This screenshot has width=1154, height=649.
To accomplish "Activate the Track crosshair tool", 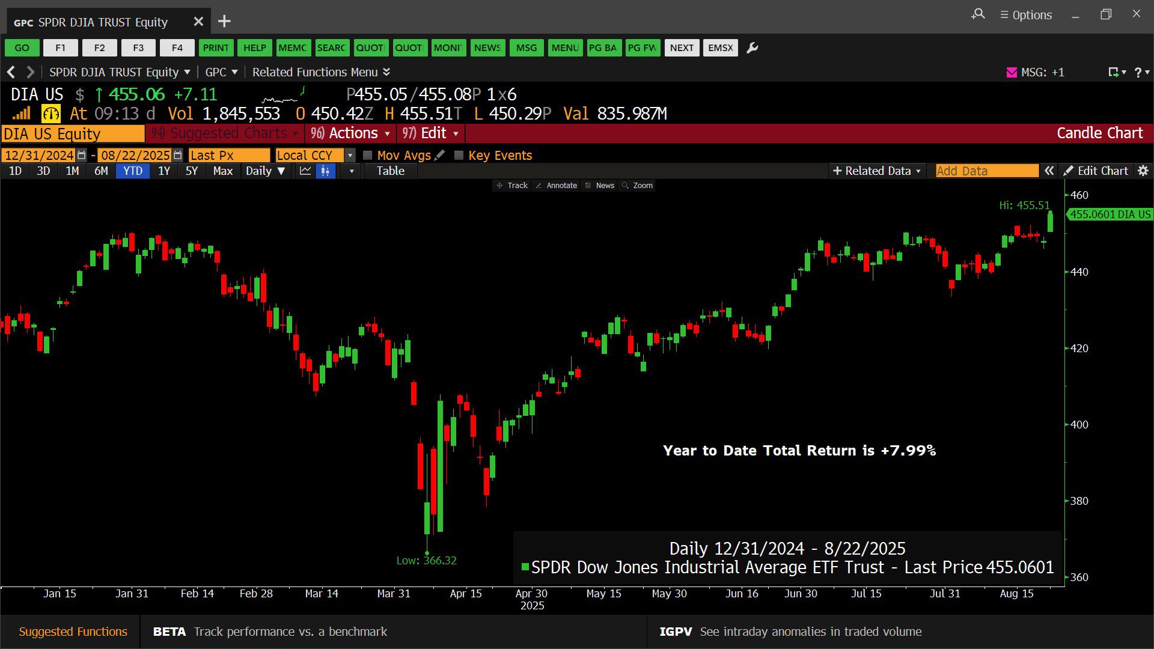I will click(x=512, y=186).
